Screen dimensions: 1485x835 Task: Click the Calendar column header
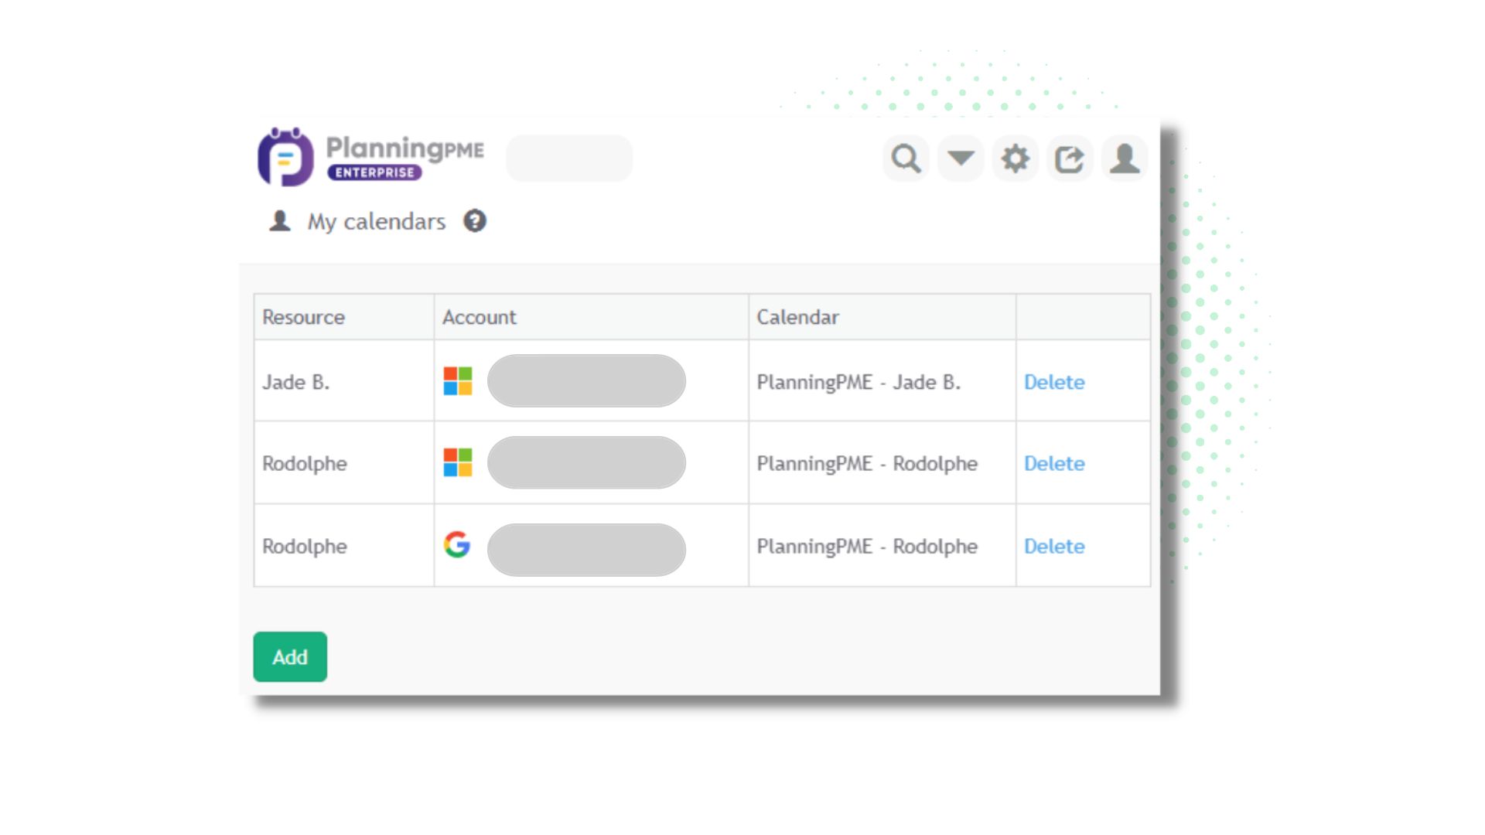pyautogui.click(x=797, y=317)
